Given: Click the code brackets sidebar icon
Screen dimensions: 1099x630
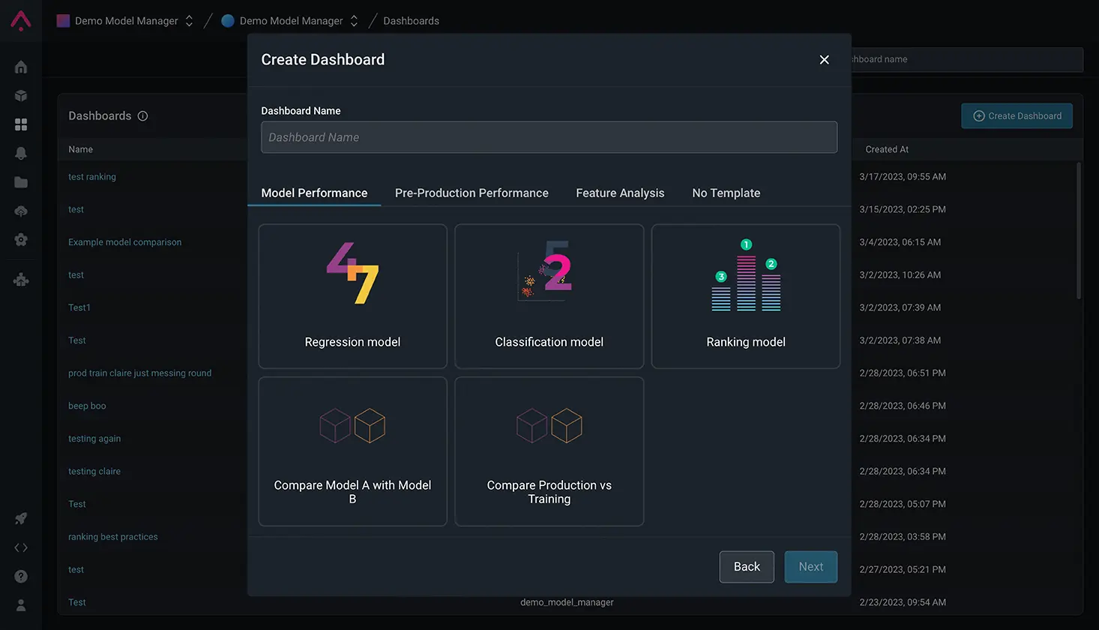Looking at the screenshot, I should pos(21,547).
